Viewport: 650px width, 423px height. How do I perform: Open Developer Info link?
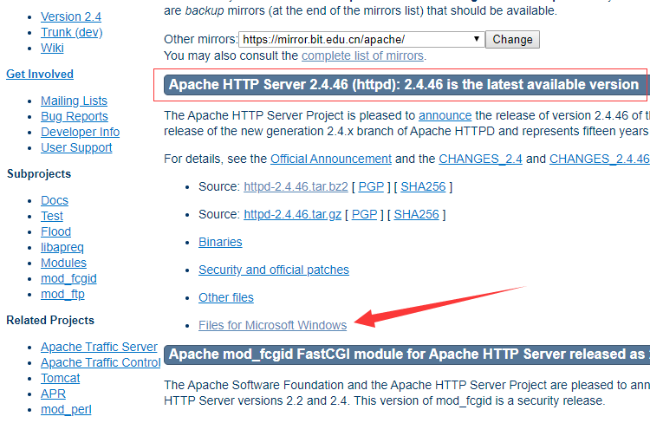[80, 132]
